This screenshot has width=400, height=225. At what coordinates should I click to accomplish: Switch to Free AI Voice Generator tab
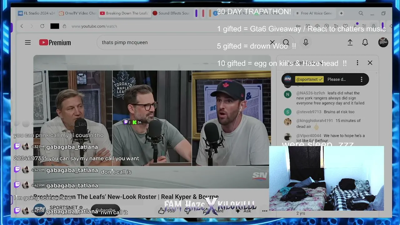[x=314, y=13]
